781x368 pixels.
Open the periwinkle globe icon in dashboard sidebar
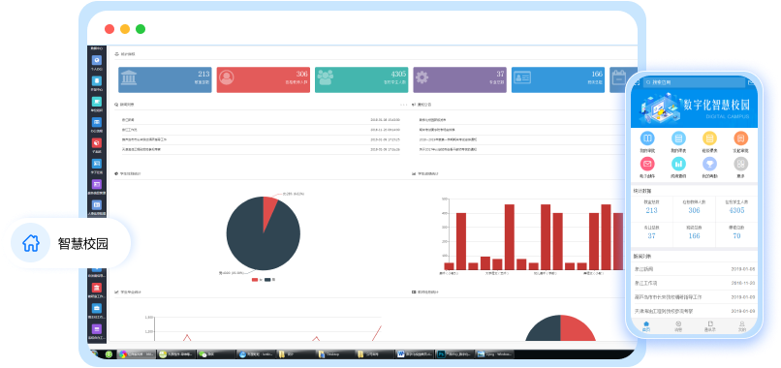pyautogui.click(x=97, y=60)
